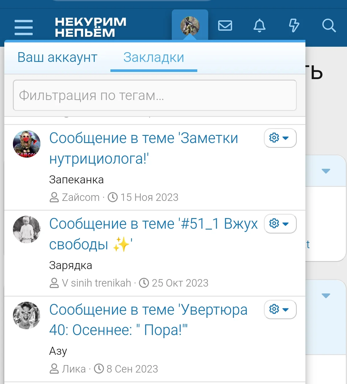
Task: Click the lightning quick-links icon
Action: coord(294,26)
